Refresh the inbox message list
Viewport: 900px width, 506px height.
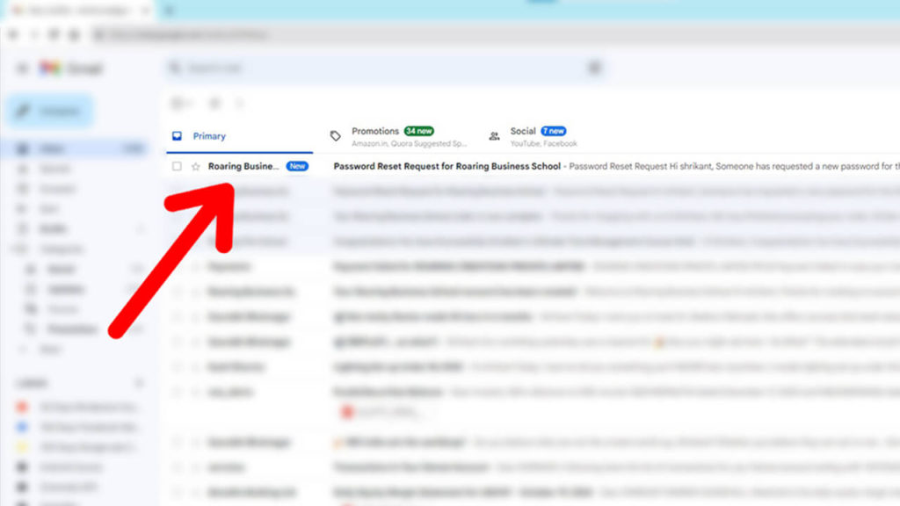click(214, 104)
